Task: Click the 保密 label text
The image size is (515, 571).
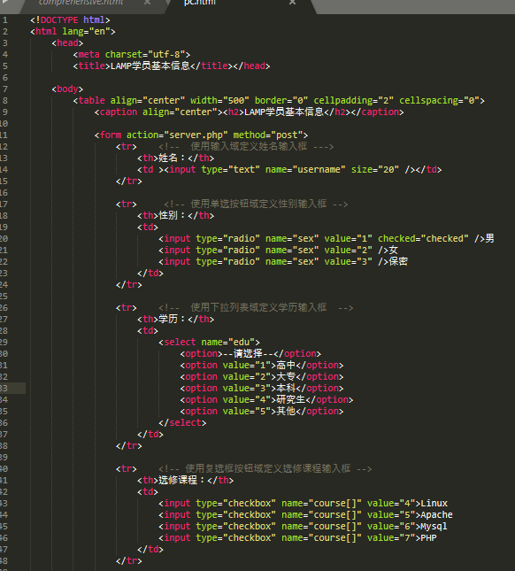Action: [398, 261]
